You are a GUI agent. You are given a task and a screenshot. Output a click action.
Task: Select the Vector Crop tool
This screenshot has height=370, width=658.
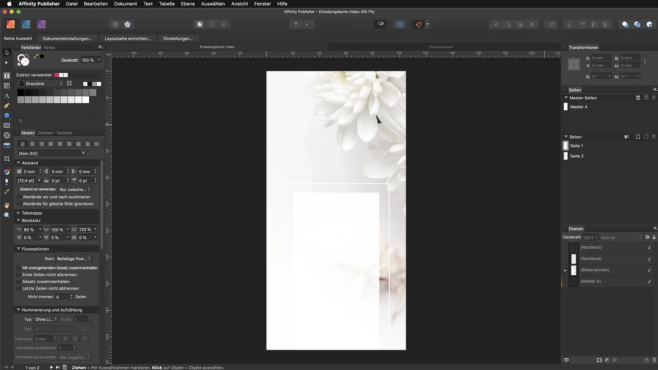(7, 159)
